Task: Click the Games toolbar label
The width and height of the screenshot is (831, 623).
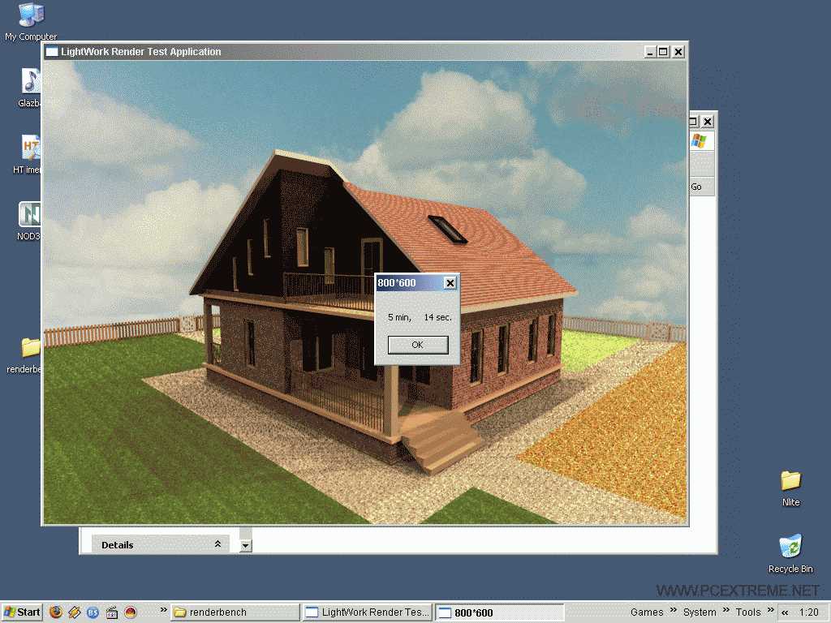Action: tap(647, 612)
